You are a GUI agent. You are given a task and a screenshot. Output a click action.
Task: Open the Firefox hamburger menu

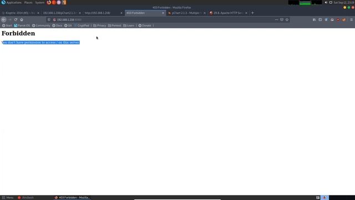[x=351, y=20]
